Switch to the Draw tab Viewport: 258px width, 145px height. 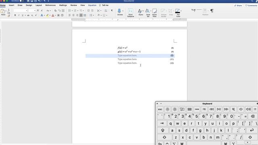[x=20, y=5]
